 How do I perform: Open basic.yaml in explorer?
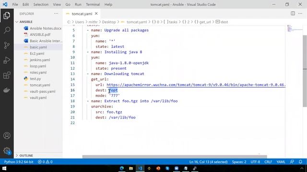click(x=38, y=47)
